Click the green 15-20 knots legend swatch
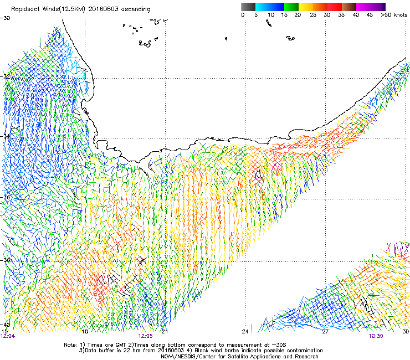This screenshot has width=410, height=360. (x=291, y=7)
